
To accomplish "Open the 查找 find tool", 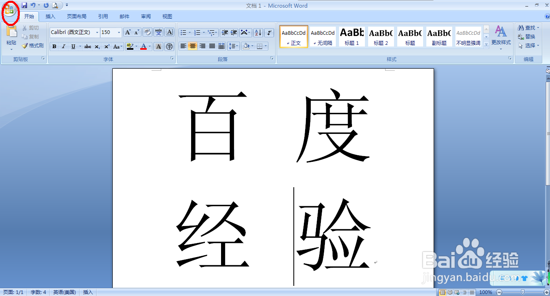I will [x=529, y=28].
